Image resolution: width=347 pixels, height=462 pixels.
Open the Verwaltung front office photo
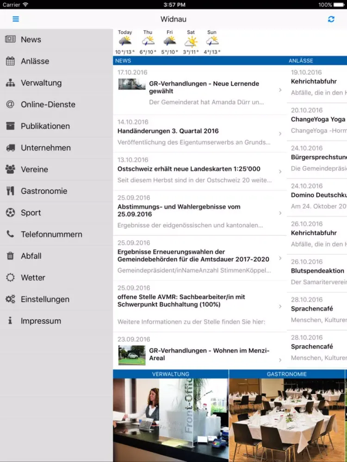click(171, 420)
